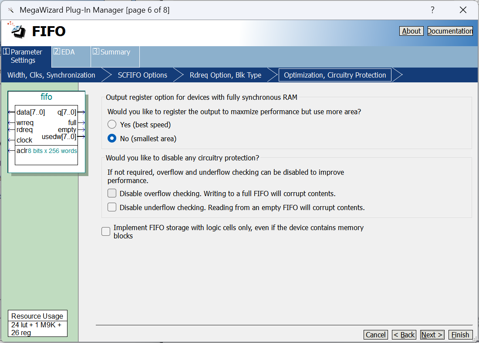Click the Resource Usage header
Image resolution: width=479 pixels, height=343 pixels.
[37, 316]
